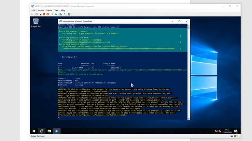Screen dimensions: 252x141
Task: Click the PowerShell window title bar icon
Action: pos(60,21)
